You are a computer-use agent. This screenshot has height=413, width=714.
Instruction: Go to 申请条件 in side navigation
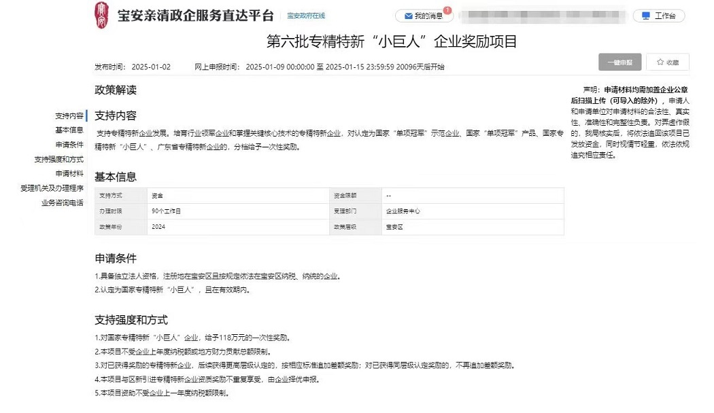[69, 145]
